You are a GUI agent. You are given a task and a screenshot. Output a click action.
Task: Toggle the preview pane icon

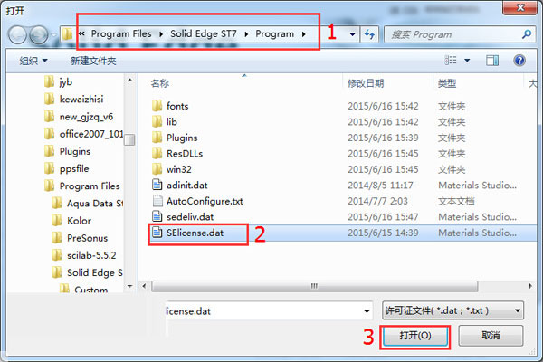click(x=492, y=61)
